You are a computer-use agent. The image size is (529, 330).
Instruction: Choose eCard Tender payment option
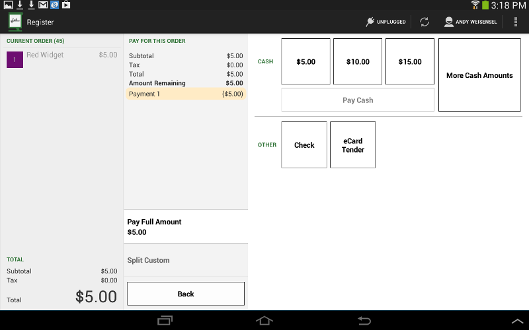(352, 145)
